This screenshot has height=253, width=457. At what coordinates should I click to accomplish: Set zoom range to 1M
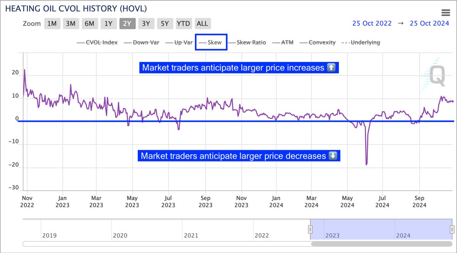51,24
